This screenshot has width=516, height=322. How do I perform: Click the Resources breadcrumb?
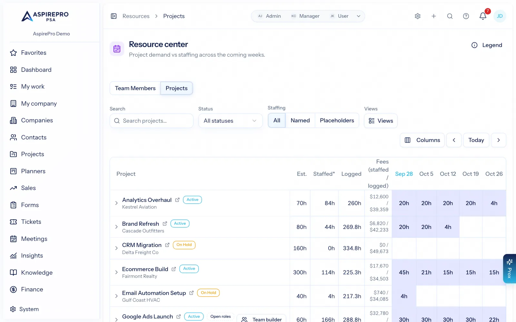[x=136, y=16]
